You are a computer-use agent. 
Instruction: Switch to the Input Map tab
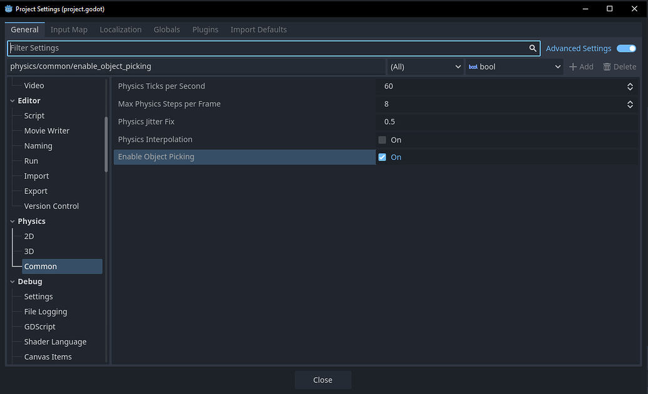[x=69, y=29]
